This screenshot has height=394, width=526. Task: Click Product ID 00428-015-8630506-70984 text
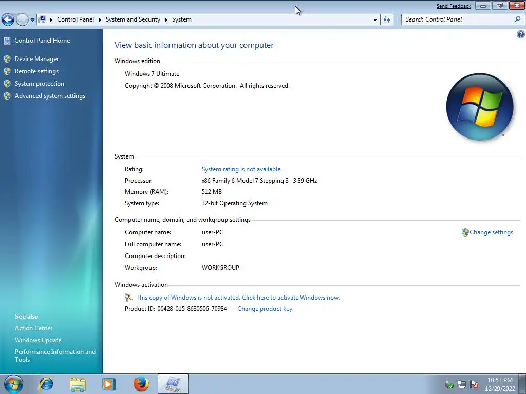tap(176, 309)
